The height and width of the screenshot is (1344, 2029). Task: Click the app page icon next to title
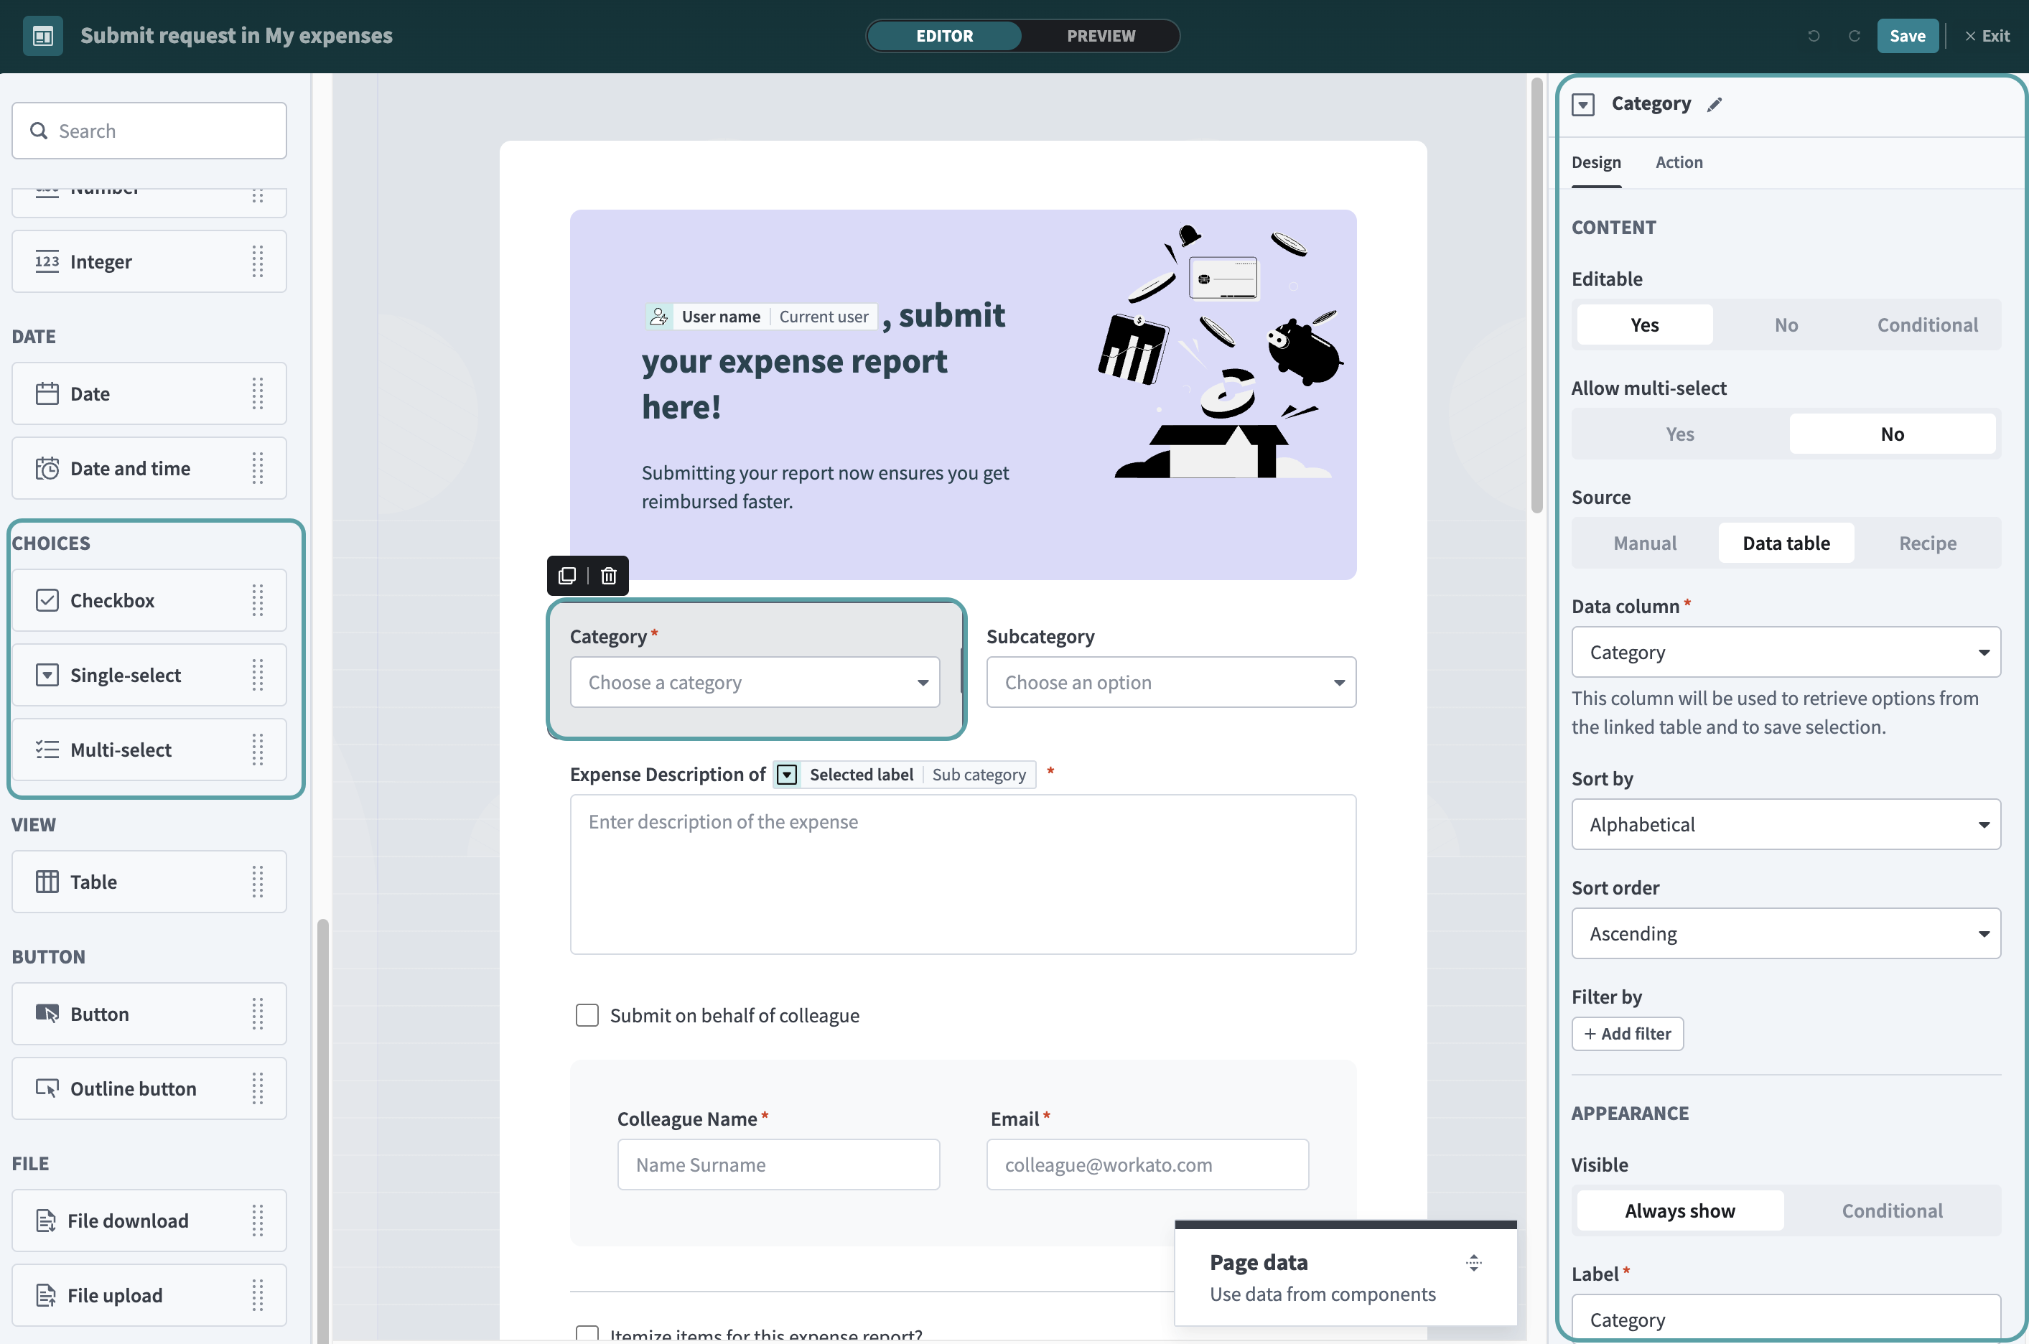[43, 36]
